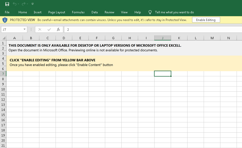Click the Undo arrow icon
Viewport: 242px width, 148px height.
(x=14, y=4)
